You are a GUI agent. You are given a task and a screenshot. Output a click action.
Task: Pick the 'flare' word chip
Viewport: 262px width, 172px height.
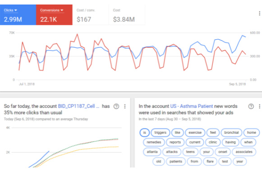click(210, 162)
